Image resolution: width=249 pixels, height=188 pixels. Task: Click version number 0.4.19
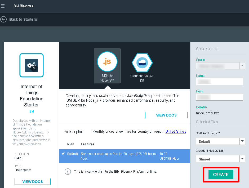pyautogui.click(x=19, y=158)
